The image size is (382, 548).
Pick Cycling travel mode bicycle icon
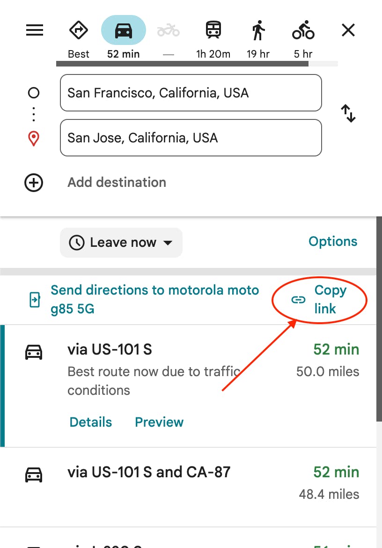[303, 31]
